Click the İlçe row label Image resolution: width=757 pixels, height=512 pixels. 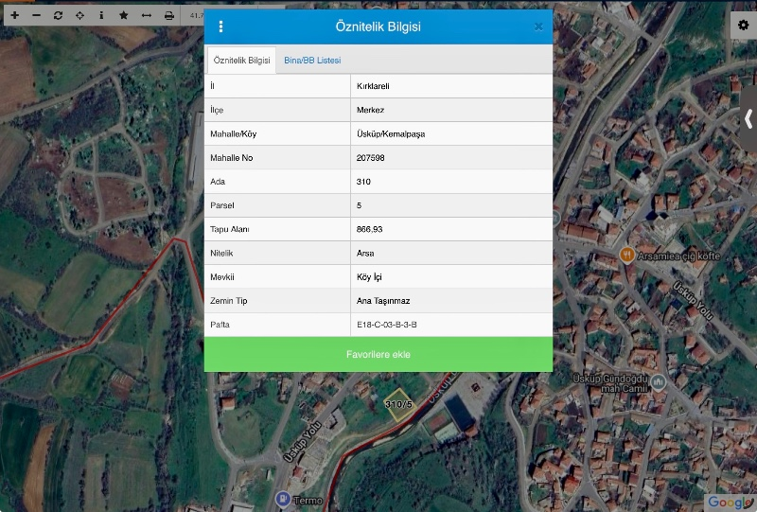217,110
